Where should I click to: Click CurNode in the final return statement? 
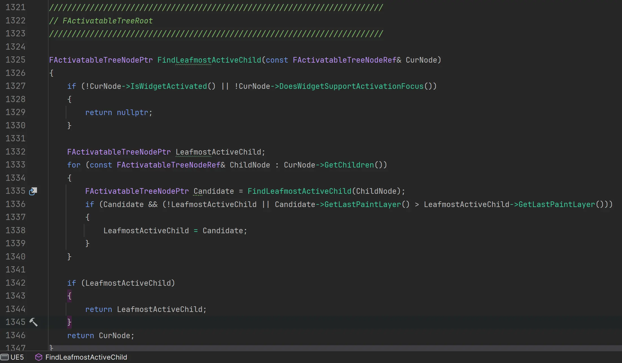pyautogui.click(x=114, y=336)
